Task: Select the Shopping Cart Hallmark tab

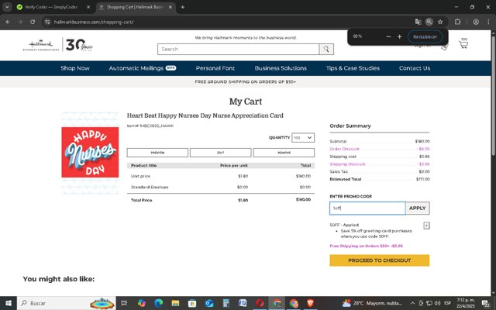Action: (134, 7)
